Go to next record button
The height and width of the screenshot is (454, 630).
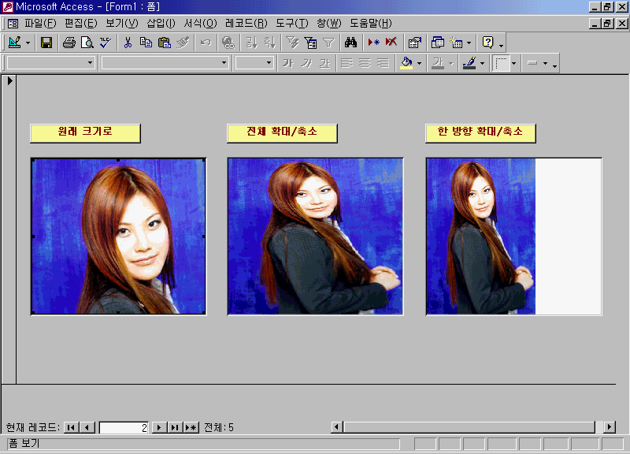159,427
